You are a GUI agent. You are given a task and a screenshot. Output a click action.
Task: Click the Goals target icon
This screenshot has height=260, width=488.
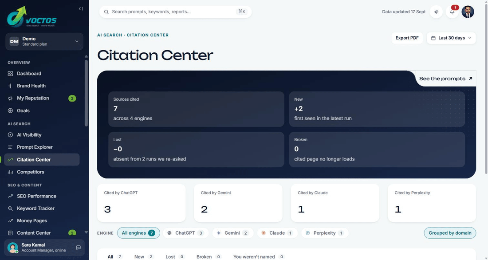10,110
